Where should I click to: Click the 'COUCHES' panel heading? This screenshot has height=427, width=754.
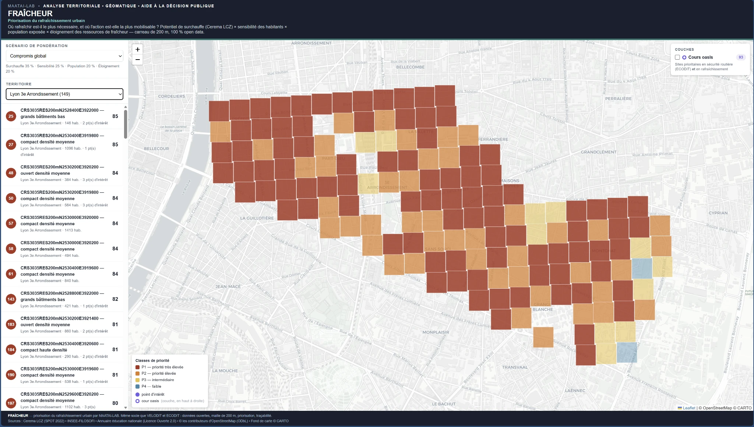(684, 49)
